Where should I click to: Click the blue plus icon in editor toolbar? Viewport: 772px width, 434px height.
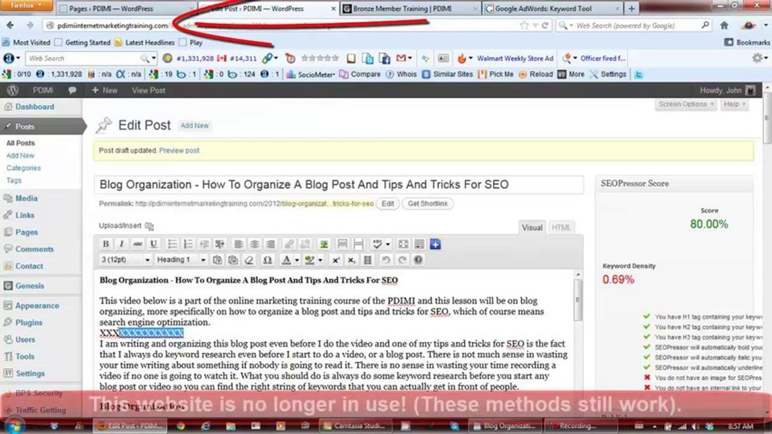point(435,244)
